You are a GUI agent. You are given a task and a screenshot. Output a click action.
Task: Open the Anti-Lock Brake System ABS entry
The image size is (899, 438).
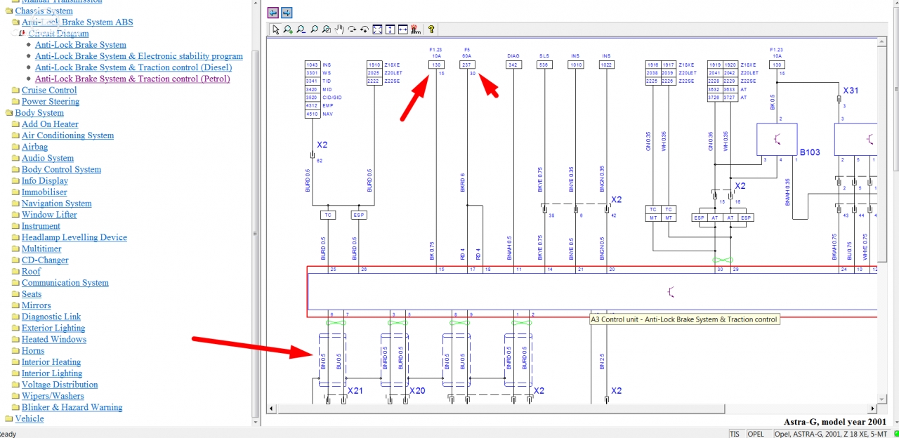77,22
